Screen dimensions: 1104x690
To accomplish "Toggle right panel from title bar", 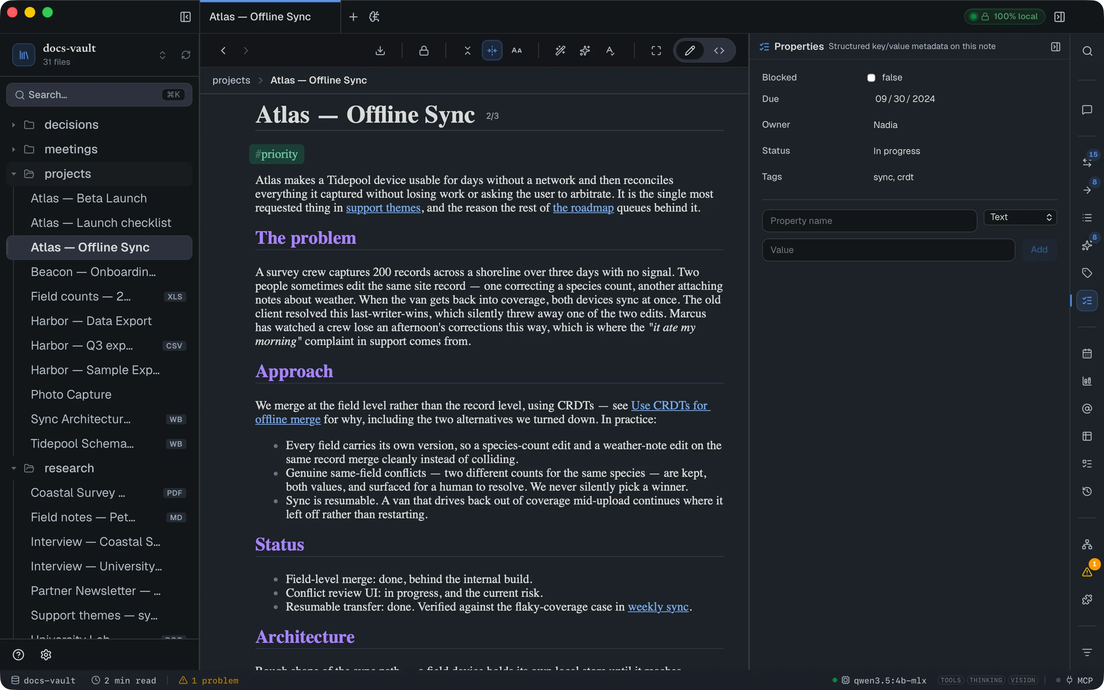I will point(1059,17).
